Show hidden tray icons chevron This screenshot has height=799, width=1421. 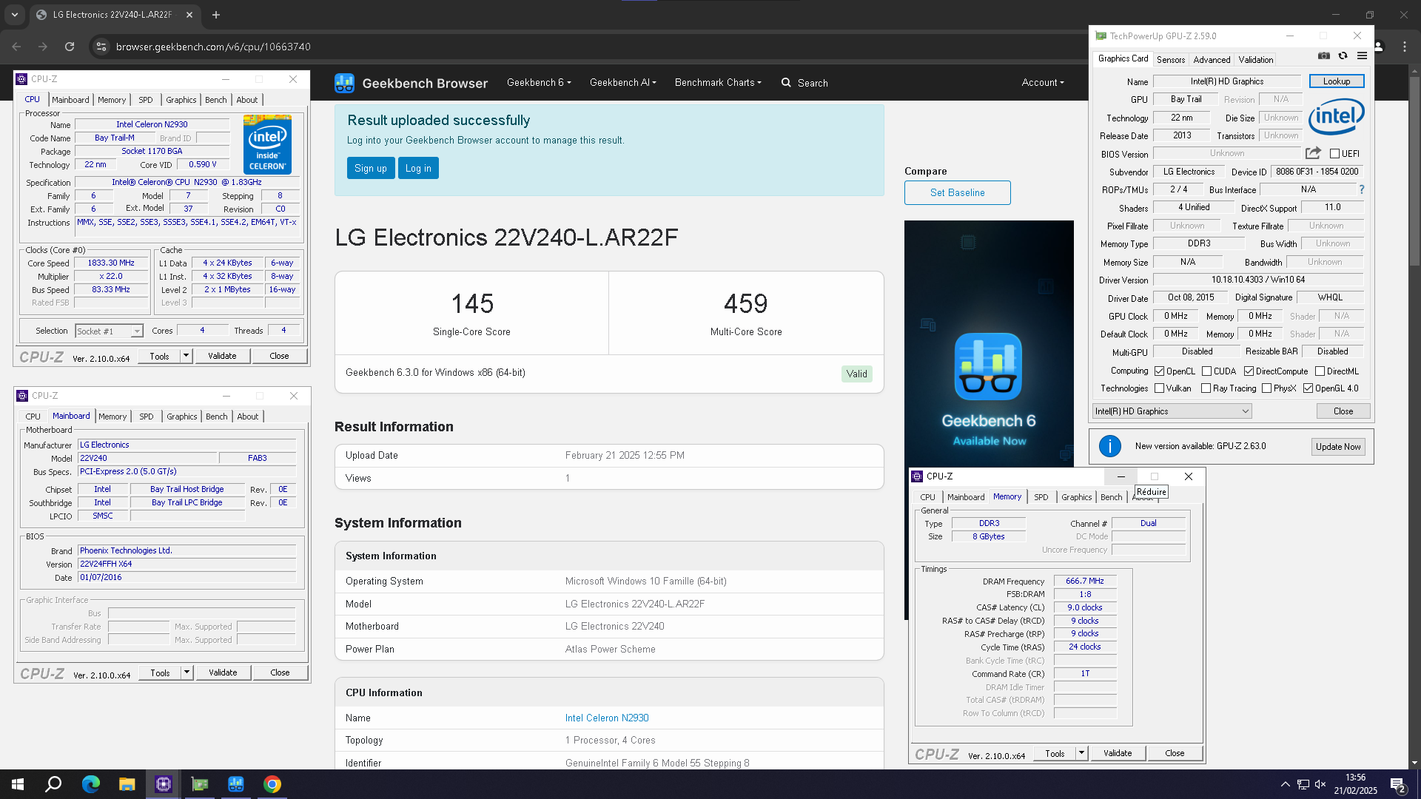1286,784
